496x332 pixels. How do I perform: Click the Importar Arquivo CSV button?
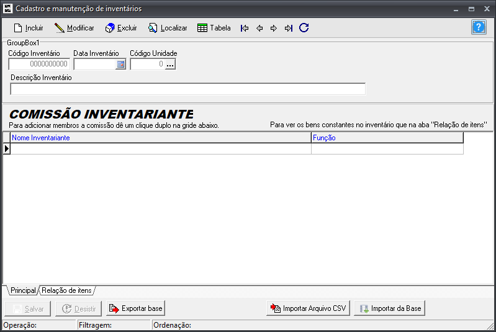click(x=308, y=308)
